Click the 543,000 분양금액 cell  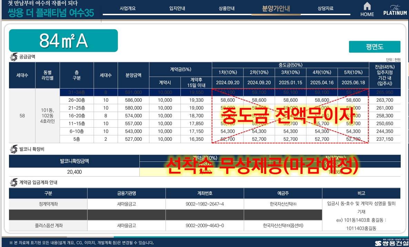click(x=133, y=131)
